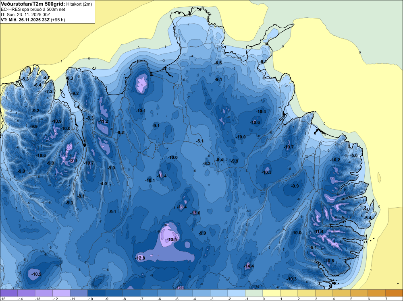
Task: Click the -8.4 temperature value
Action: click(x=219, y=160)
